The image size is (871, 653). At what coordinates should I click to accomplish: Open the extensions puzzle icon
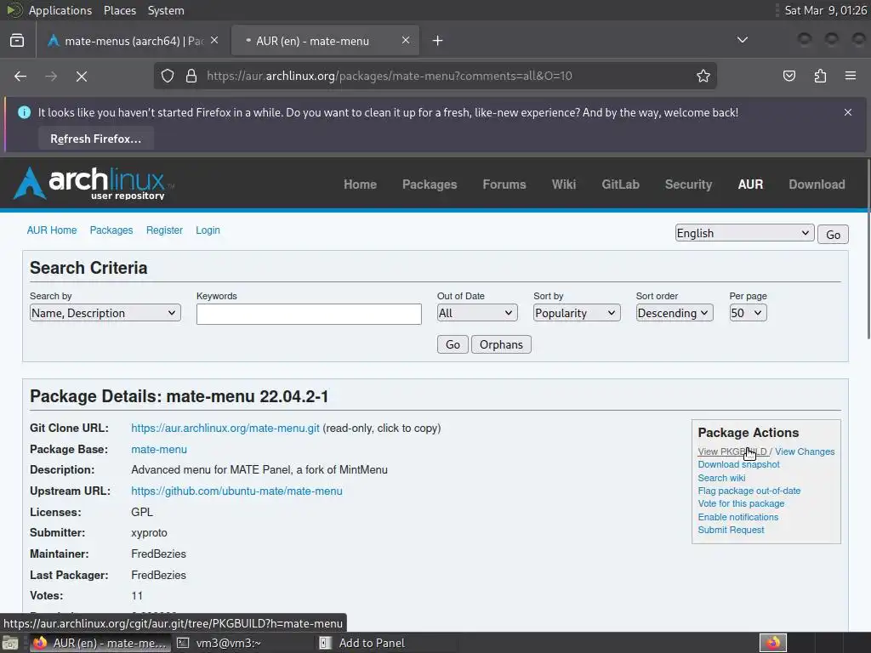click(x=820, y=76)
